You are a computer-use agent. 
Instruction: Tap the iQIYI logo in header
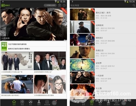click(x=5, y=5)
